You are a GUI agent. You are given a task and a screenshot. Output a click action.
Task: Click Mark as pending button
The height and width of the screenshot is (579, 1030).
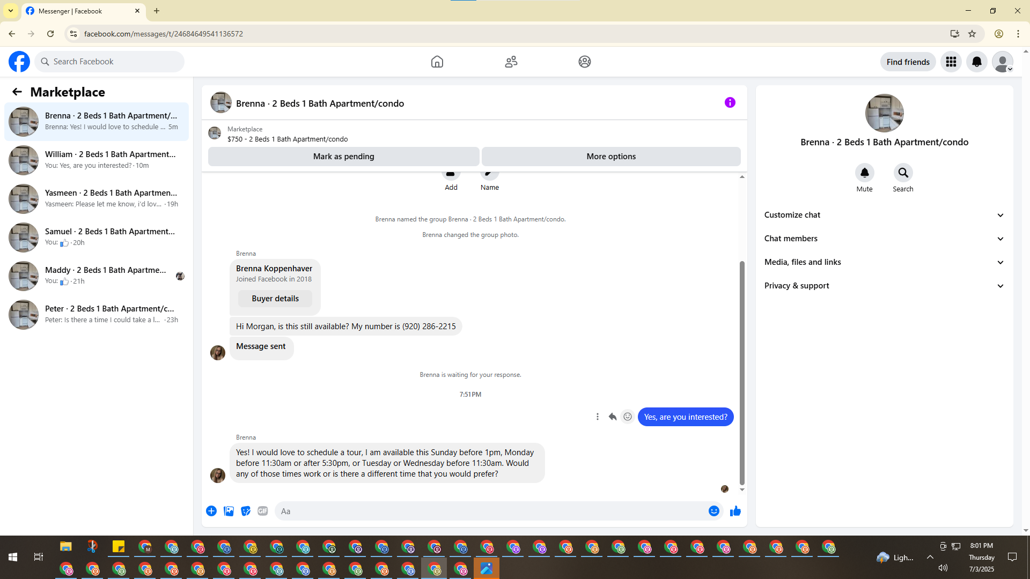pyautogui.click(x=343, y=157)
